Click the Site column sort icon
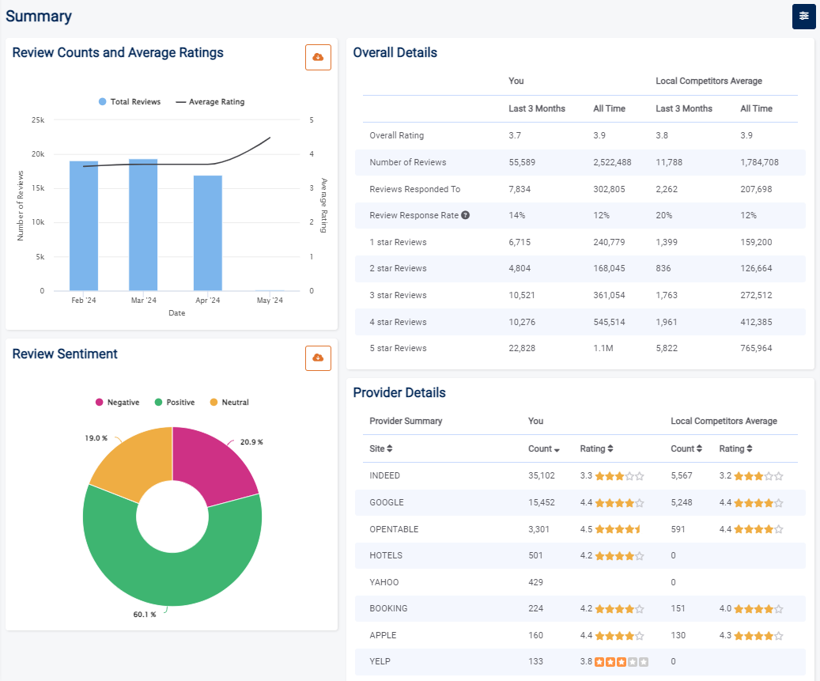The width and height of the screenshot is (820, 681). point(390,448)
